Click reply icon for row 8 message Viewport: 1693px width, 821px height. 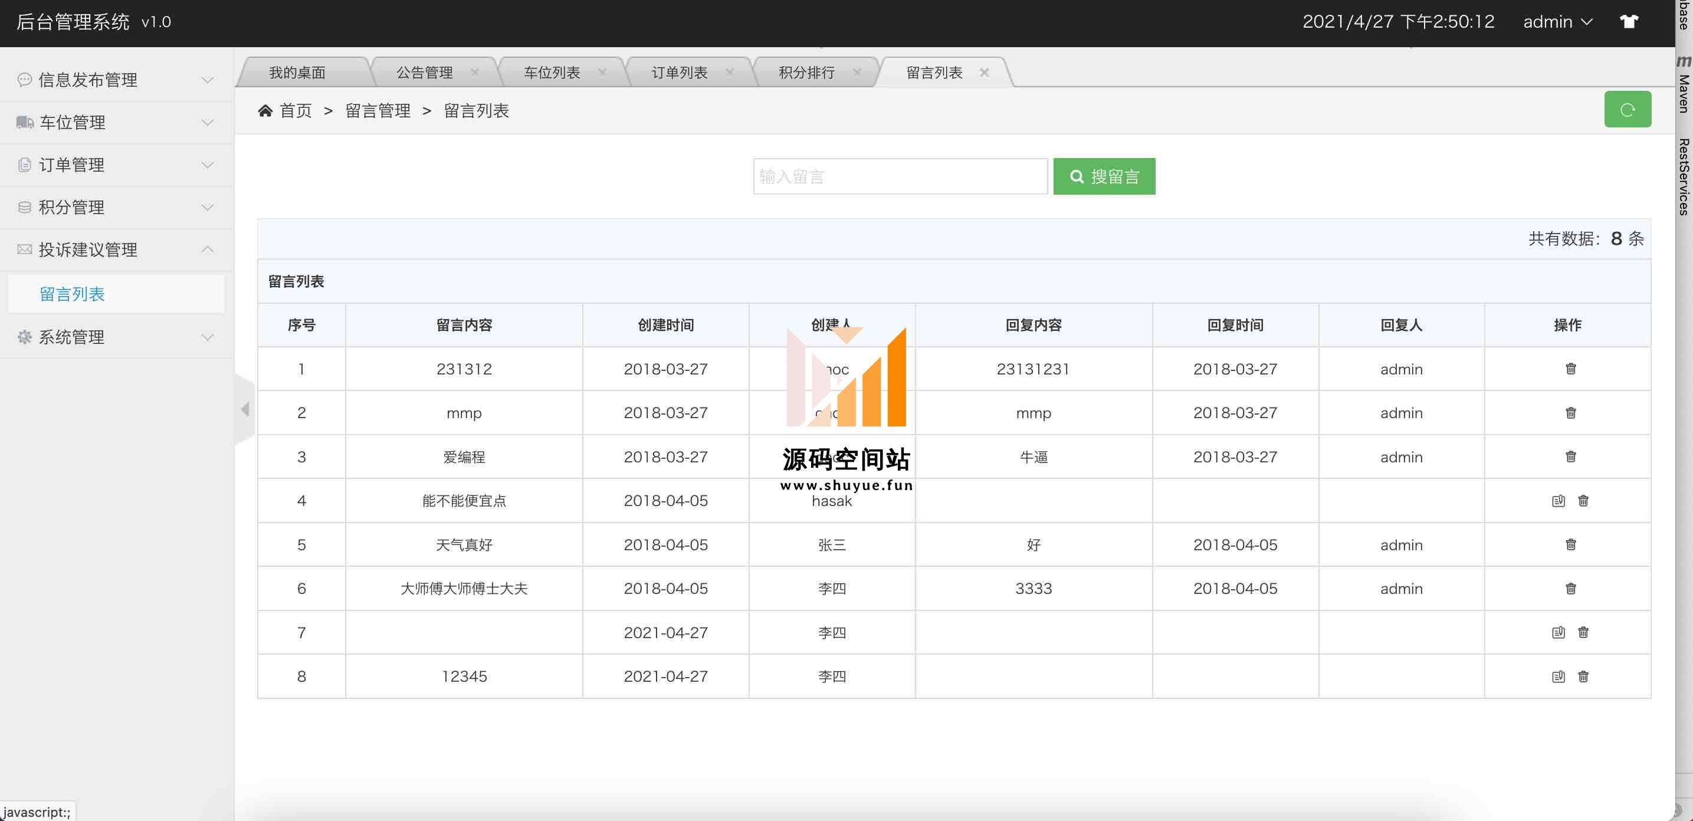[x=1557, y=676]
